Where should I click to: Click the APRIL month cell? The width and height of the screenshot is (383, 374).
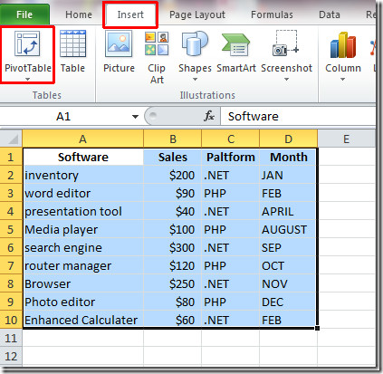click(x=288, y=211)
